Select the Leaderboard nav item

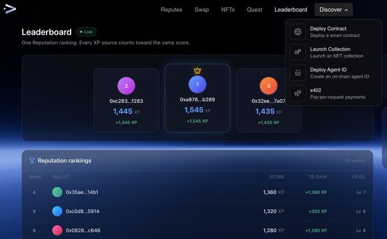coord(291,10)
